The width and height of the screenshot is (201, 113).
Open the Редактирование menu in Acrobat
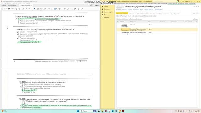coord(8,3)
